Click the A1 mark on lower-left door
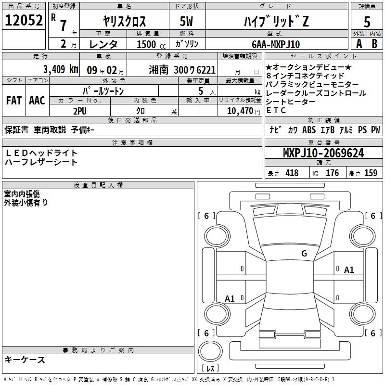Image resolution: width=385 pixels, height=385 pixels. [x=230, y=299]
